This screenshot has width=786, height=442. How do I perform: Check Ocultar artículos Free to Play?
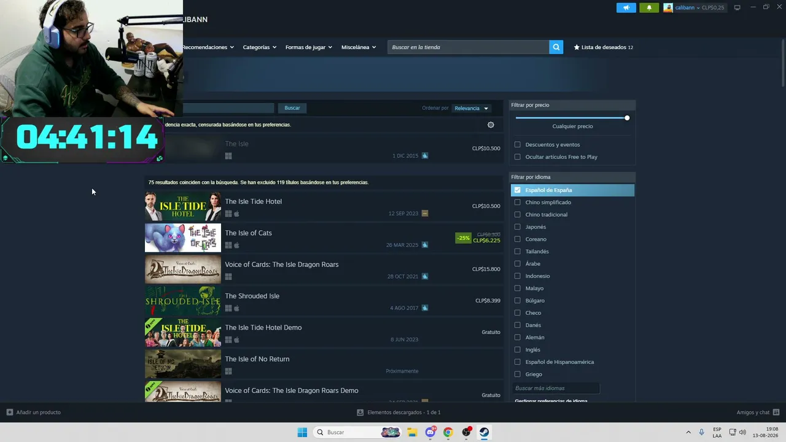coord(518,157)
